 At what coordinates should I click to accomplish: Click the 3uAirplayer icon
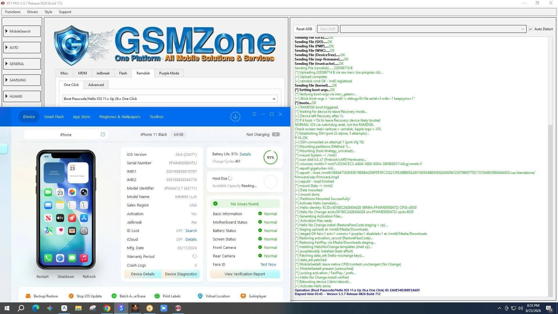click(x=243, y=296)
